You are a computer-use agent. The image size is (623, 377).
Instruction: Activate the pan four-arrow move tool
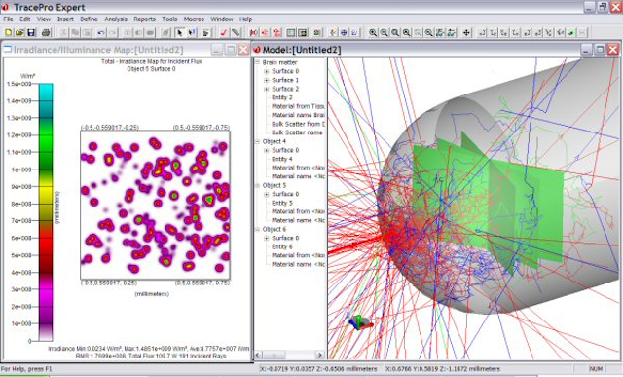coord(466,32)
